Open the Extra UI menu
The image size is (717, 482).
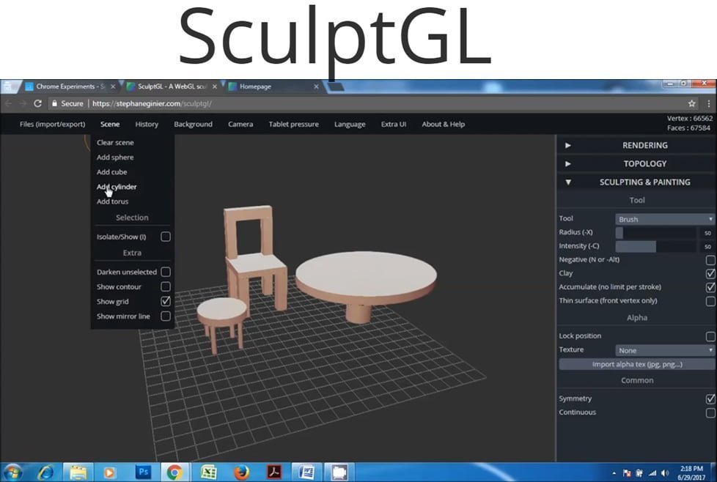(394, 125)
